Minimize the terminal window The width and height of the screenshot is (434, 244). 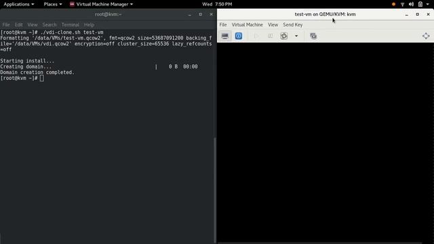pyautogui.click(x=190, y=14)
